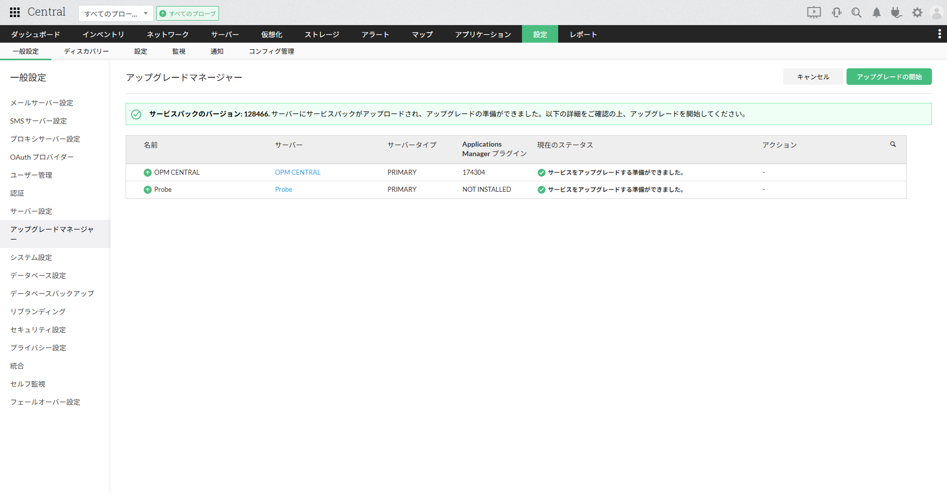Click the plug integrations icon
The image size is (947, 493).
click(x=896, y=13)
